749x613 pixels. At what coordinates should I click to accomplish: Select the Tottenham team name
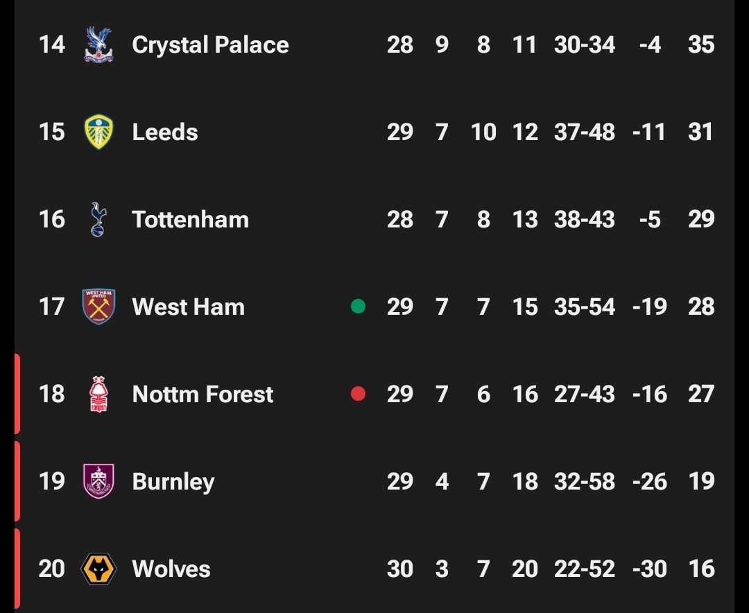190,220
